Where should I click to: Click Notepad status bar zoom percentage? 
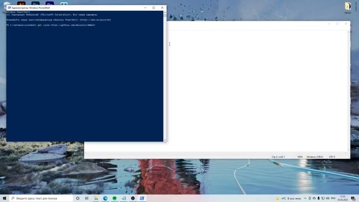(x=300, y=157)
